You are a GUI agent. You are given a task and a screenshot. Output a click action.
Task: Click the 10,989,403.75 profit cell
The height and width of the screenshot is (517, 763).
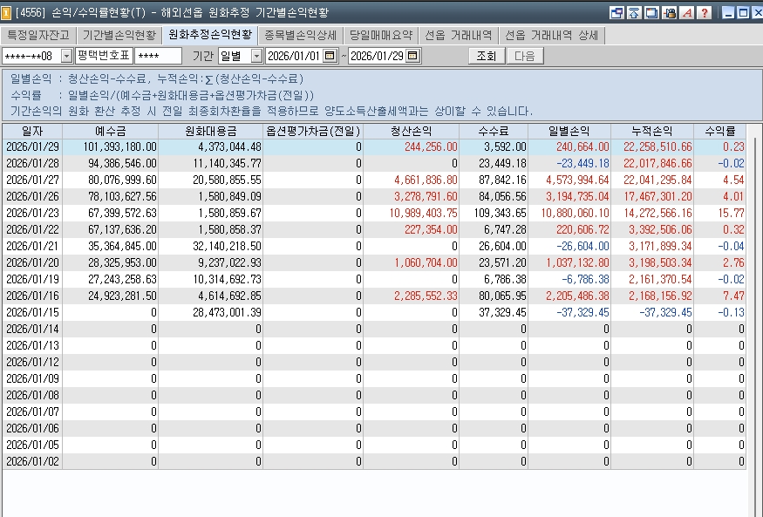412,213
